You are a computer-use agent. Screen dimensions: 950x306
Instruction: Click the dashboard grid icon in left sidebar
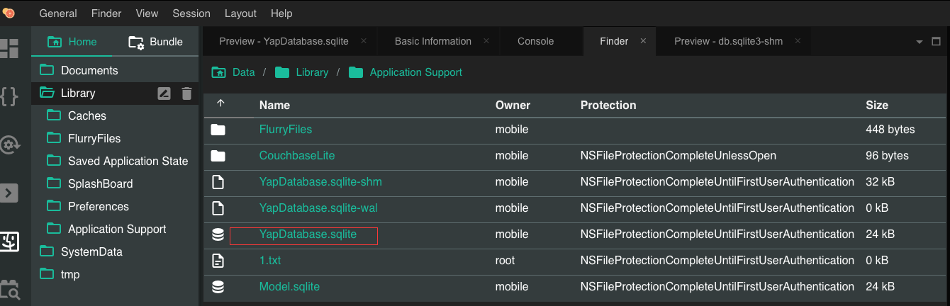tap(9, 48)
